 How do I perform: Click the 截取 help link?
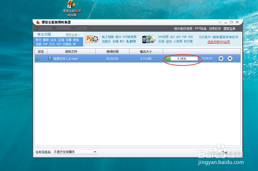tap(46, 40)
